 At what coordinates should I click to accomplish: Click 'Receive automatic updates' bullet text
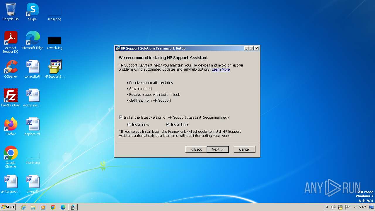(x=151, y=83)
